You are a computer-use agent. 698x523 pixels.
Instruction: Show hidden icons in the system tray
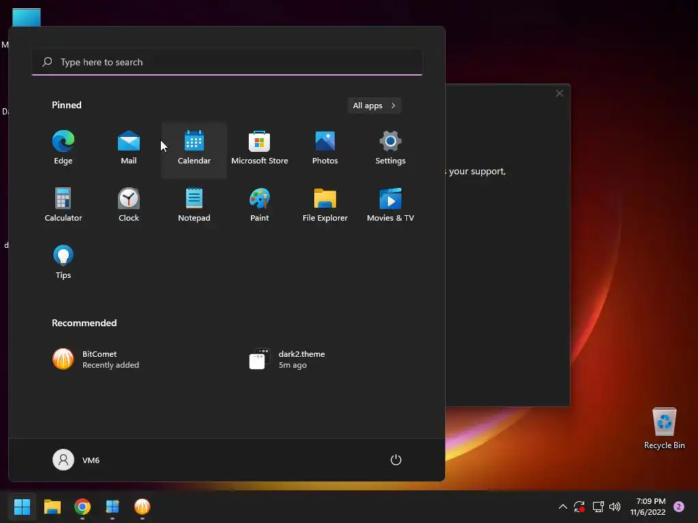click(562, 507)
